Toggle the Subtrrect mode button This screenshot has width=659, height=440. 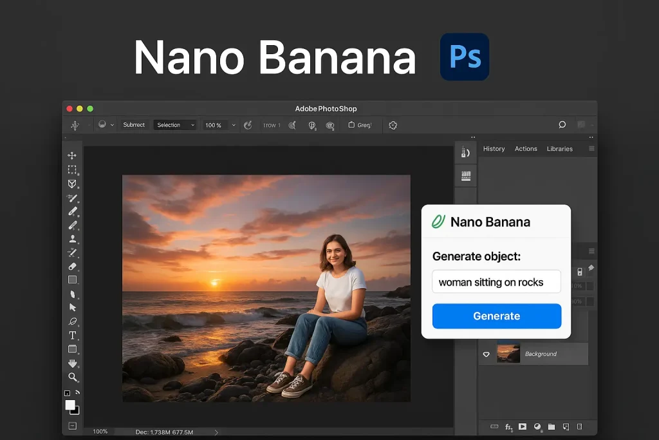point(134,125)
